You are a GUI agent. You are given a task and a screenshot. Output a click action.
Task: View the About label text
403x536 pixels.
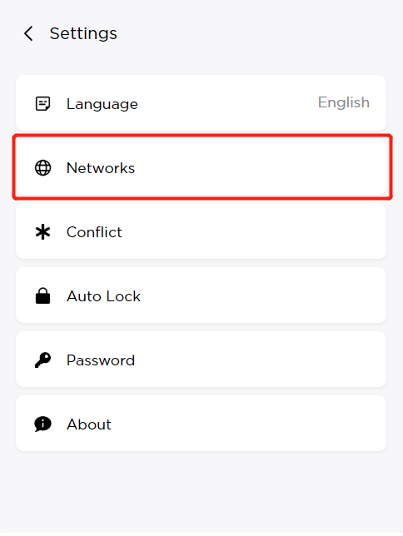(x=89, y=424)
